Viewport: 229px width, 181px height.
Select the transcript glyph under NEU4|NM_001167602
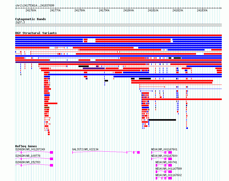point(164,178)
